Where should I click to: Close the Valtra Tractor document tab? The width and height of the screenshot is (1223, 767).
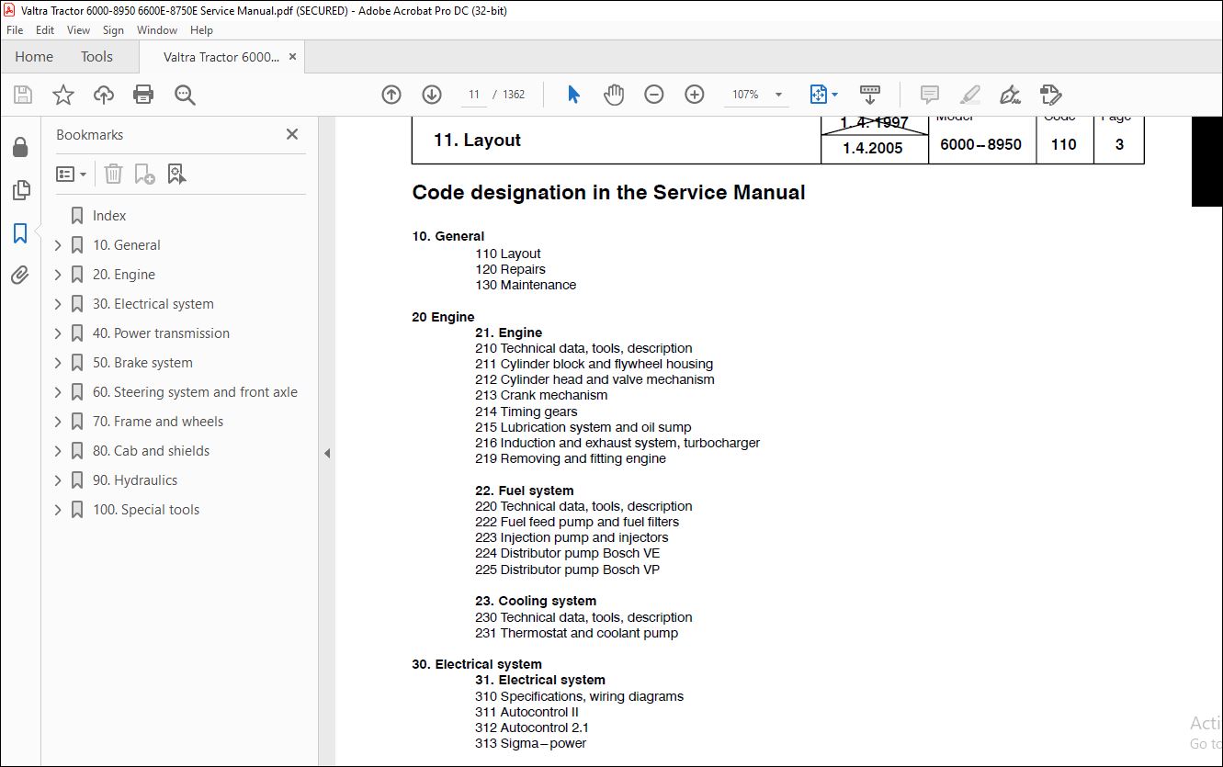coord(292,57)
